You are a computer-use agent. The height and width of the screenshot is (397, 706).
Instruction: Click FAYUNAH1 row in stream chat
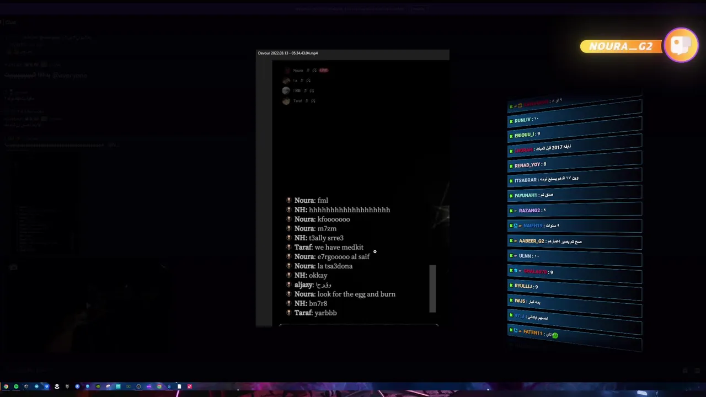pos(574,195)
